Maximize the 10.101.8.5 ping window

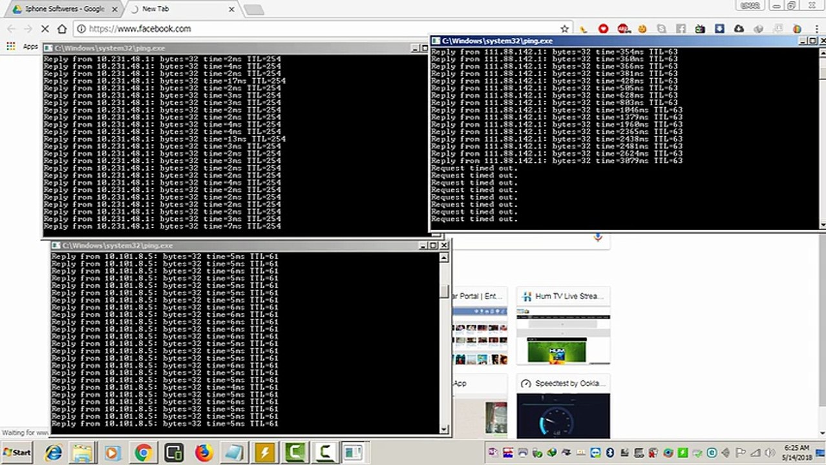point(434,245)
